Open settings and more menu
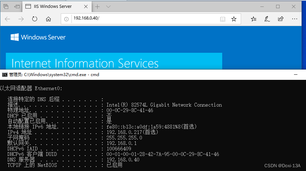 [x=294, y=19]
